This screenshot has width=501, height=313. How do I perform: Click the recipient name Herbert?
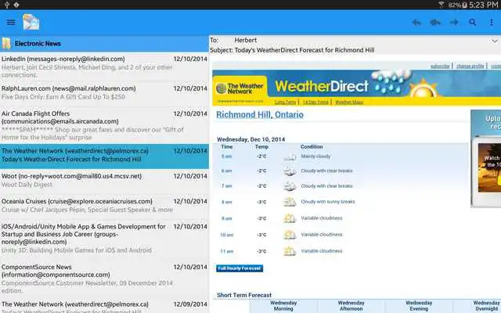(x=245, y=40)
